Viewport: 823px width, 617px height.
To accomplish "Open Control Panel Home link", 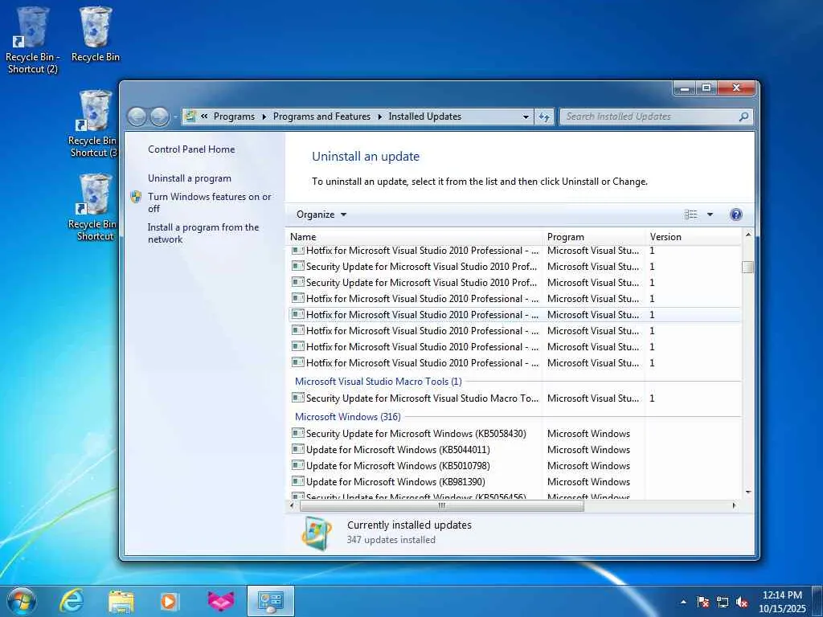I will 191,149.
